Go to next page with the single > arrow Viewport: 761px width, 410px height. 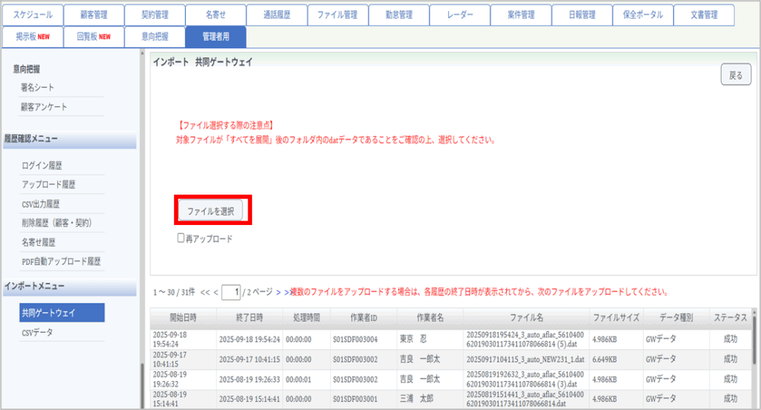(x=278, y=292)
